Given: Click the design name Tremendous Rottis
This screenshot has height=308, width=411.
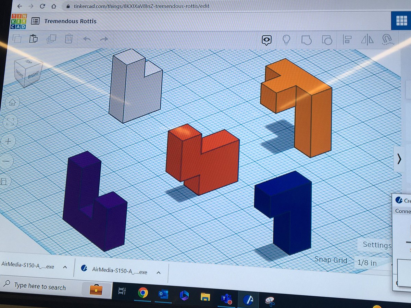Looking at the screenshot, I should tap(70, 21).
